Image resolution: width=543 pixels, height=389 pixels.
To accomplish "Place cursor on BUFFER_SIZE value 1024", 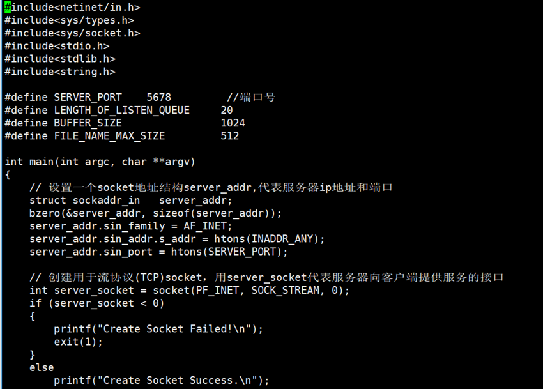I will 233,123.
